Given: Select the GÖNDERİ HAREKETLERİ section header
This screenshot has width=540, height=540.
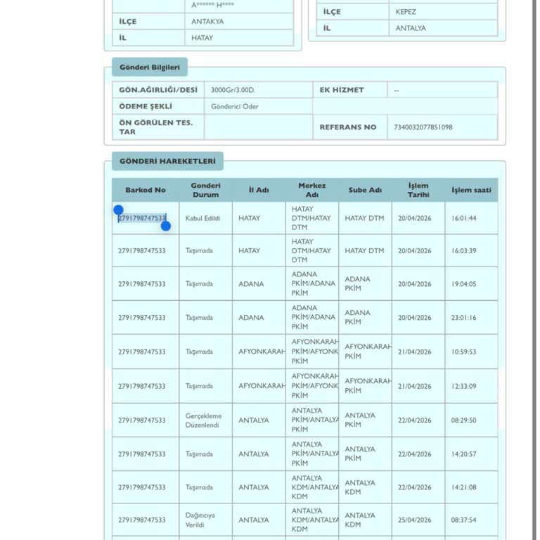Looking at the screenshot, I should 167,161.
